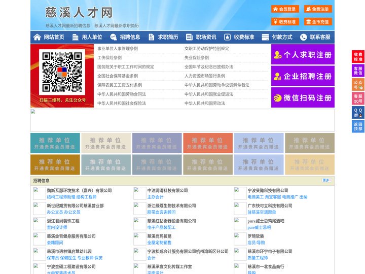Click the 免费注册 button
This screenshot has height=274, width=365.
(x=318, y=9)
